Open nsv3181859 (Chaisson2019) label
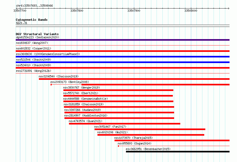 point(84,104)
